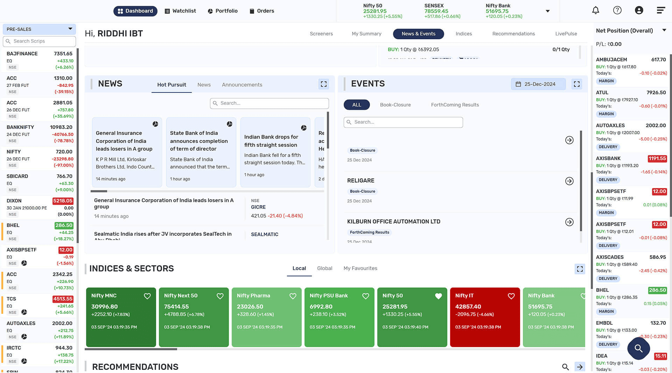
Task: Select the Hot Pursuit news tab
Action: [x=171, y=85]
